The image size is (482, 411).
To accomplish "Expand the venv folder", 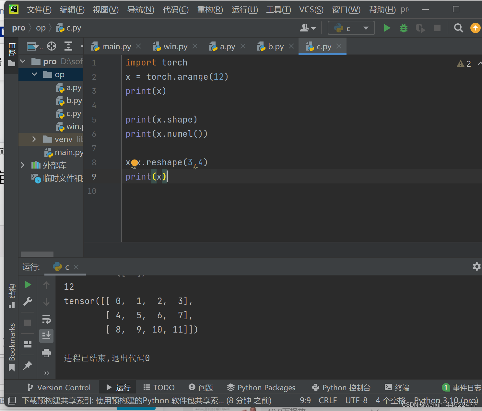I will click(x=34, y=139).
